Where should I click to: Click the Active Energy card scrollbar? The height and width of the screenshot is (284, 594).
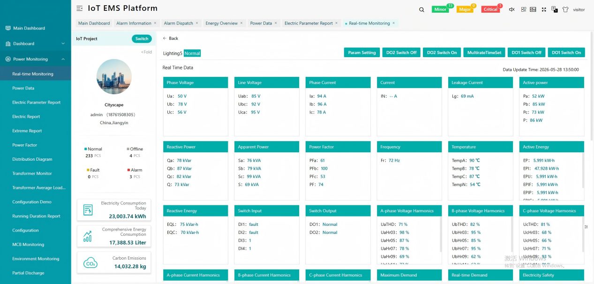click(583, 171)
